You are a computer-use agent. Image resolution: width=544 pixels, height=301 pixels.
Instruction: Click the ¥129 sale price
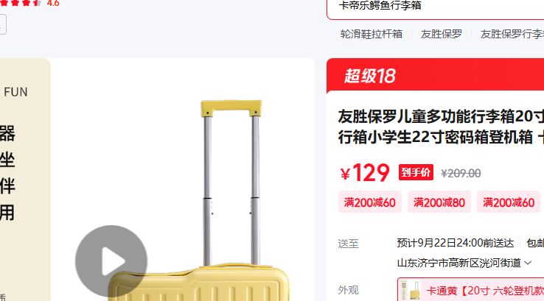coord(365,172)
